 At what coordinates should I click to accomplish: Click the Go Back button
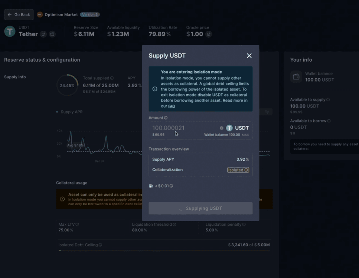19,14
